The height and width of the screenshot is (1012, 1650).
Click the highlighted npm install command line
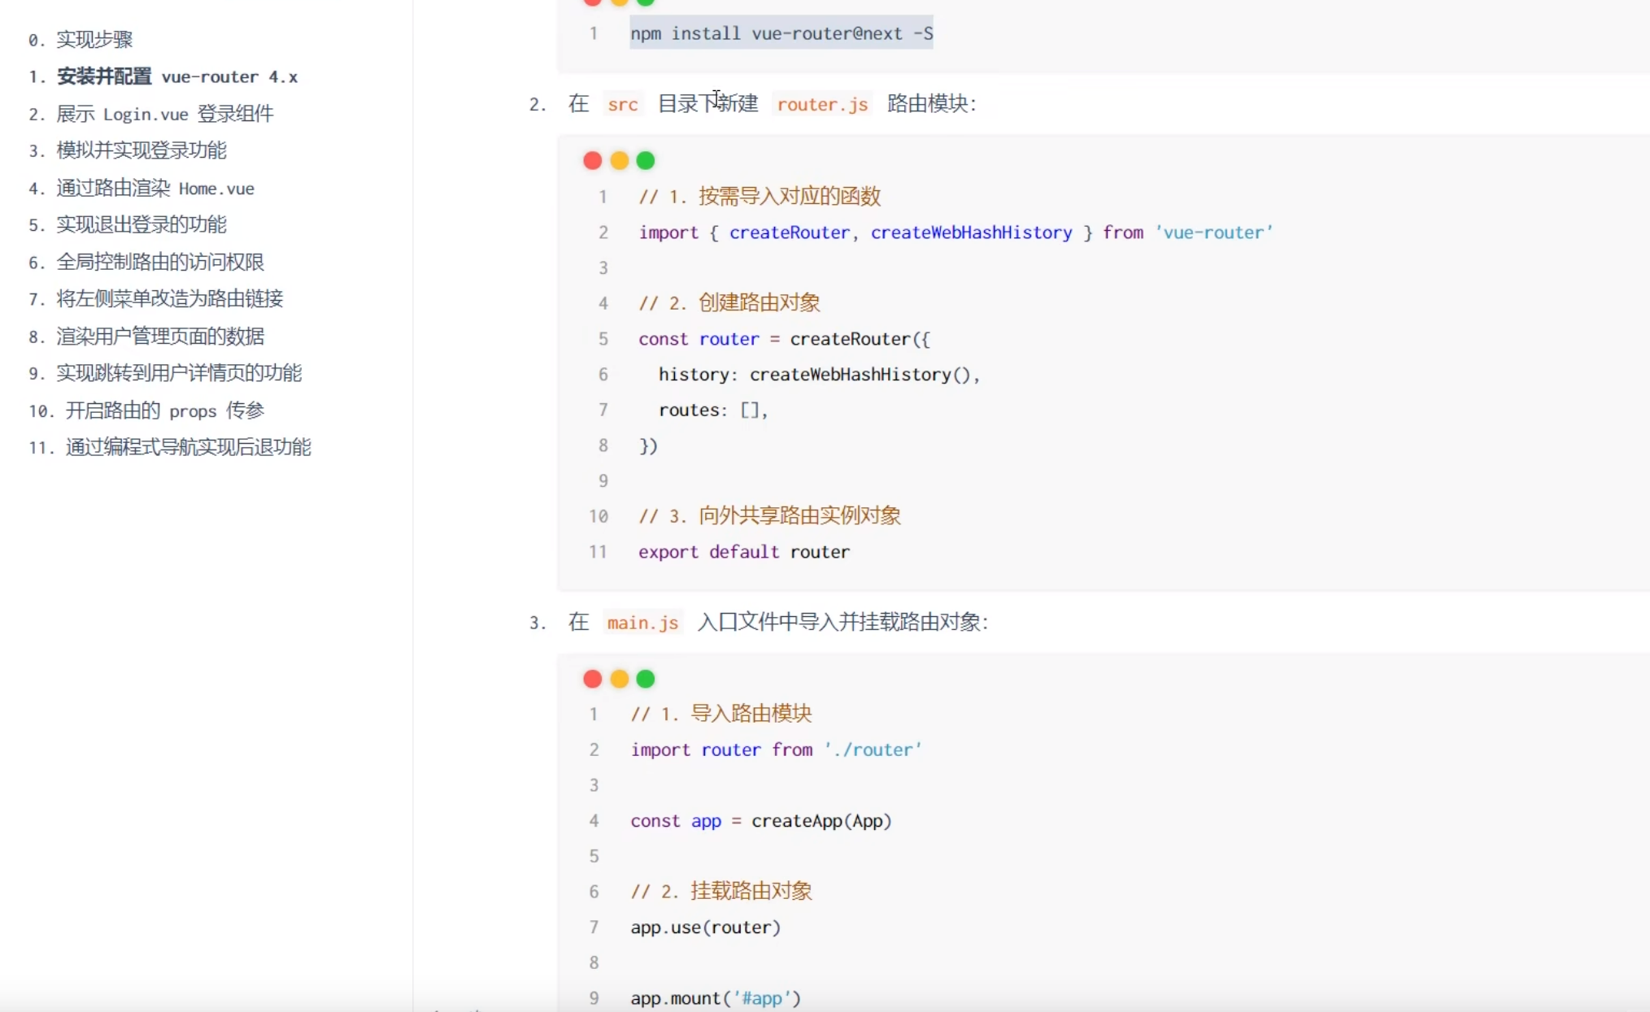(781, 33)
